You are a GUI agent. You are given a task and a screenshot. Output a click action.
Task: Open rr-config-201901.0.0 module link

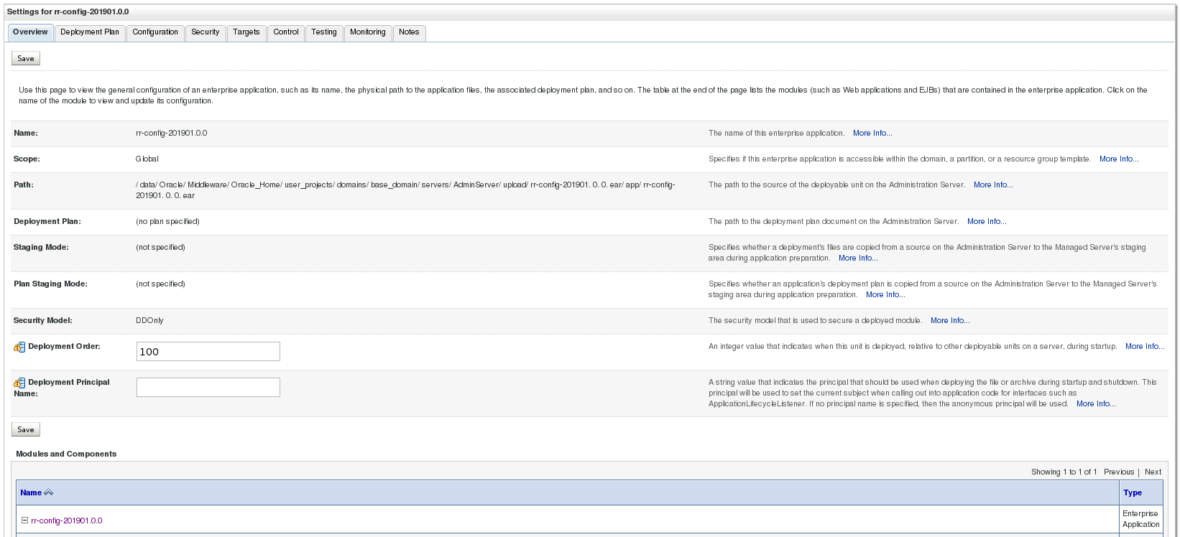tap(67, 521)
